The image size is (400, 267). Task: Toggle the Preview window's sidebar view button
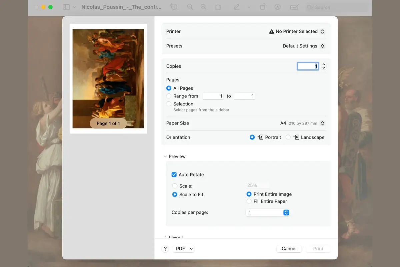(x=66, y=7)
